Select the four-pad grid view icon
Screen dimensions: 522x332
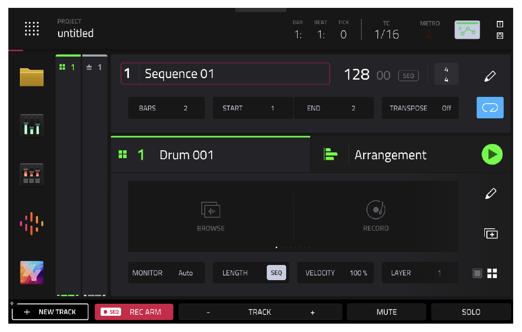(x=492, y=273)
